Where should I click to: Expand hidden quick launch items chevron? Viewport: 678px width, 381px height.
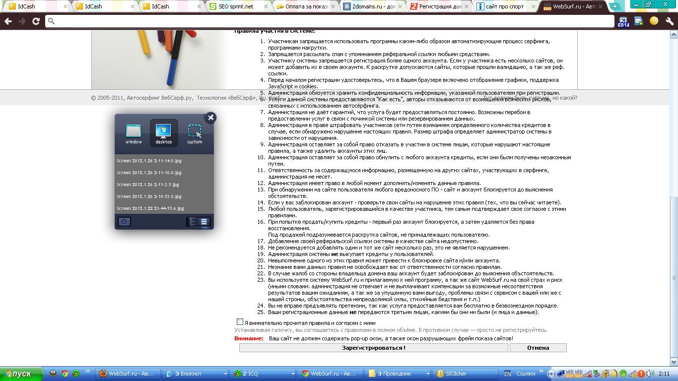(x=88, y=371)
